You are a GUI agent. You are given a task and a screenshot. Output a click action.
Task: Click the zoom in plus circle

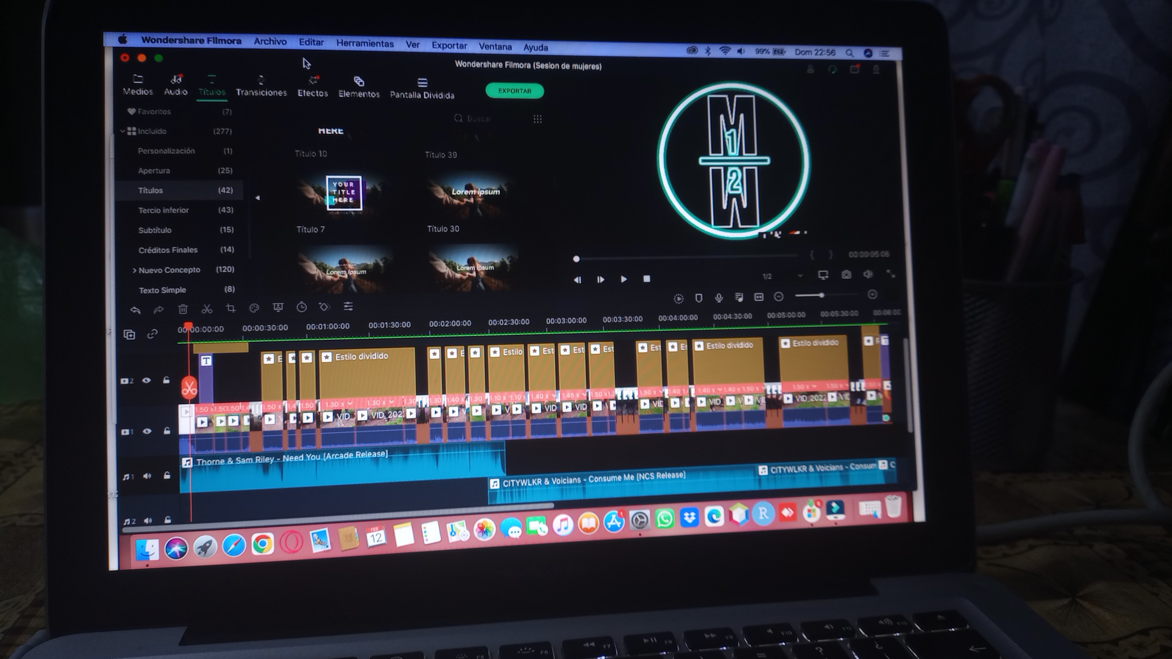(872, 294)
